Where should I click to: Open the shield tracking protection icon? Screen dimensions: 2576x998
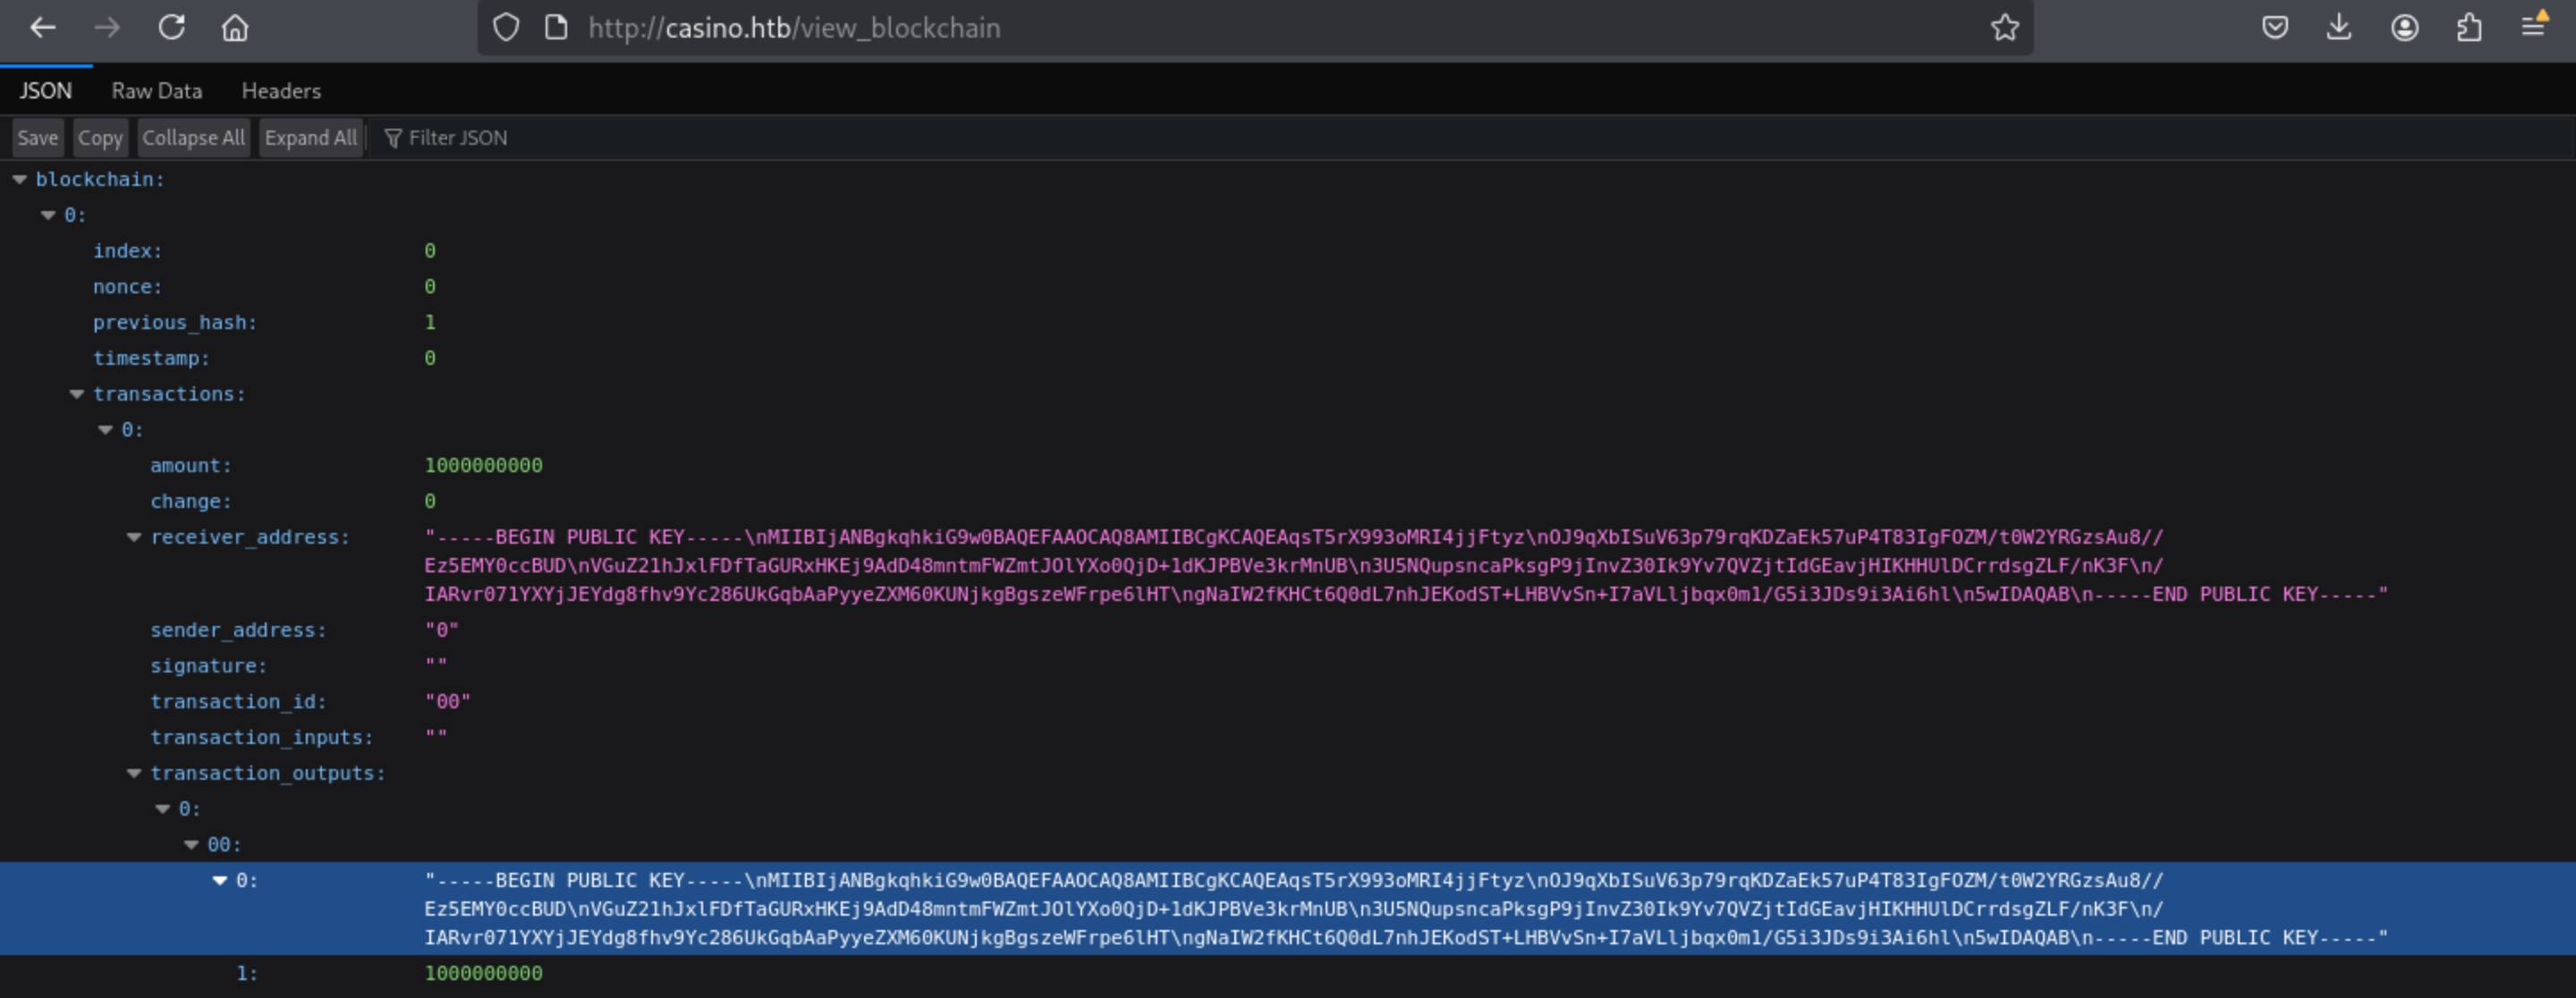pyautogui.click(x=506, y=27)
